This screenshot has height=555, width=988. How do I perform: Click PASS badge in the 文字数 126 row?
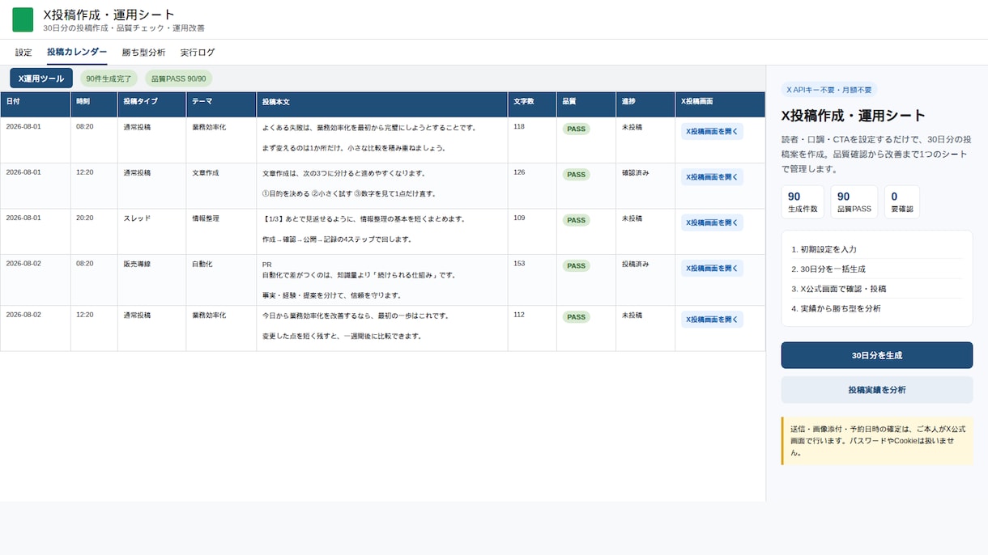coord(576,175)
